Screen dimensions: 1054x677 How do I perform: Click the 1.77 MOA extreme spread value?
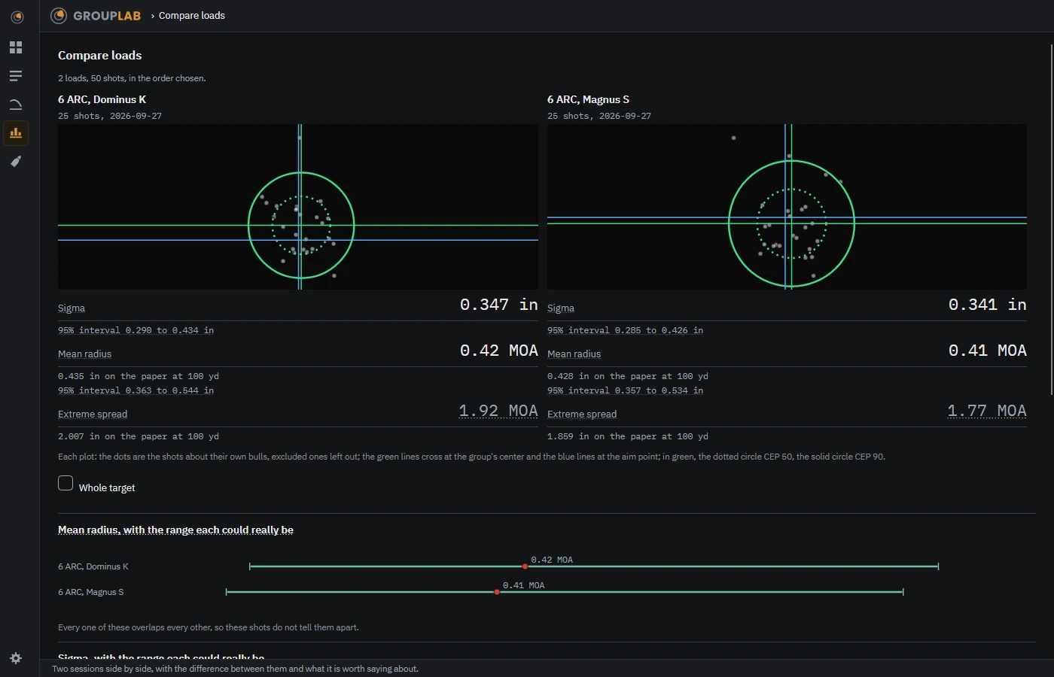click(987, 411)
